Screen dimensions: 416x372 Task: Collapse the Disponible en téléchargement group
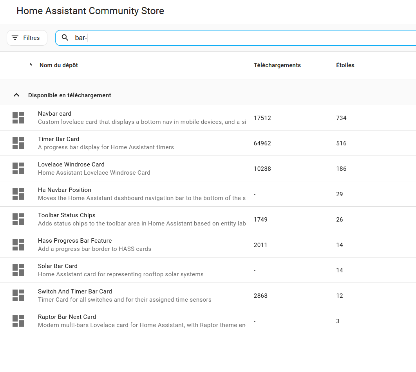pyautogui.click(x=16, y=95)
